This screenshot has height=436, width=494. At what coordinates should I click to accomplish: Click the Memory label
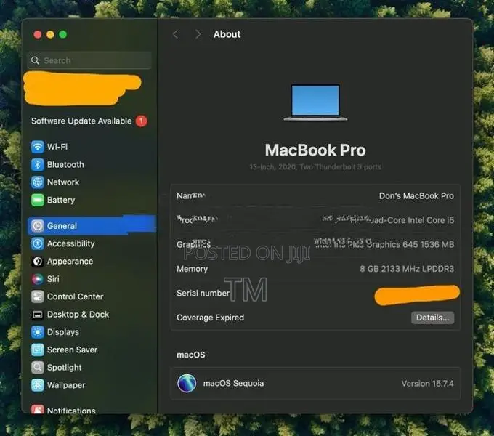pyautogui.click(x=193, y=269)
